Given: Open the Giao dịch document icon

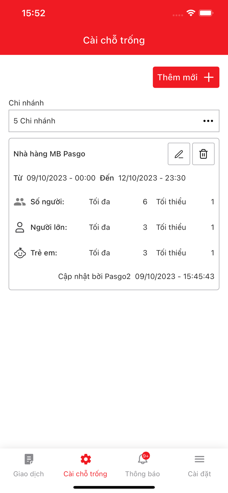Looking at the screenshot, I should click(x=28, y=459).
